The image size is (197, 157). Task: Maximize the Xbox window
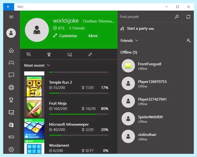pos(178,7)
